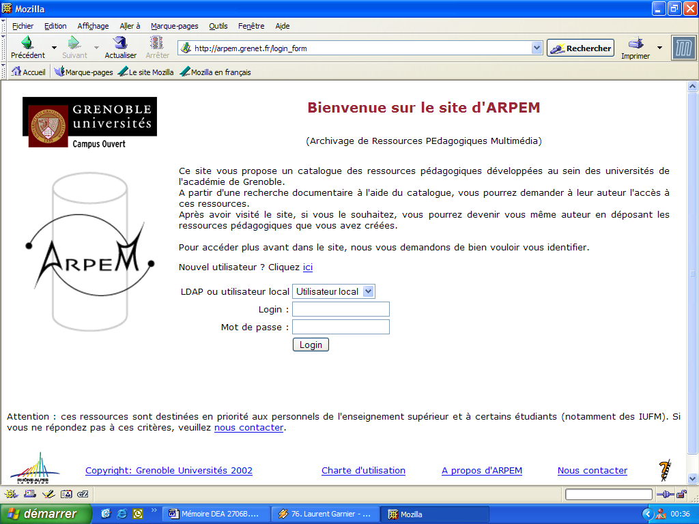699x524 pixels.
Task: Click the Grenoble Universités Campus Ouvert logo
Action: pos(89,123)
